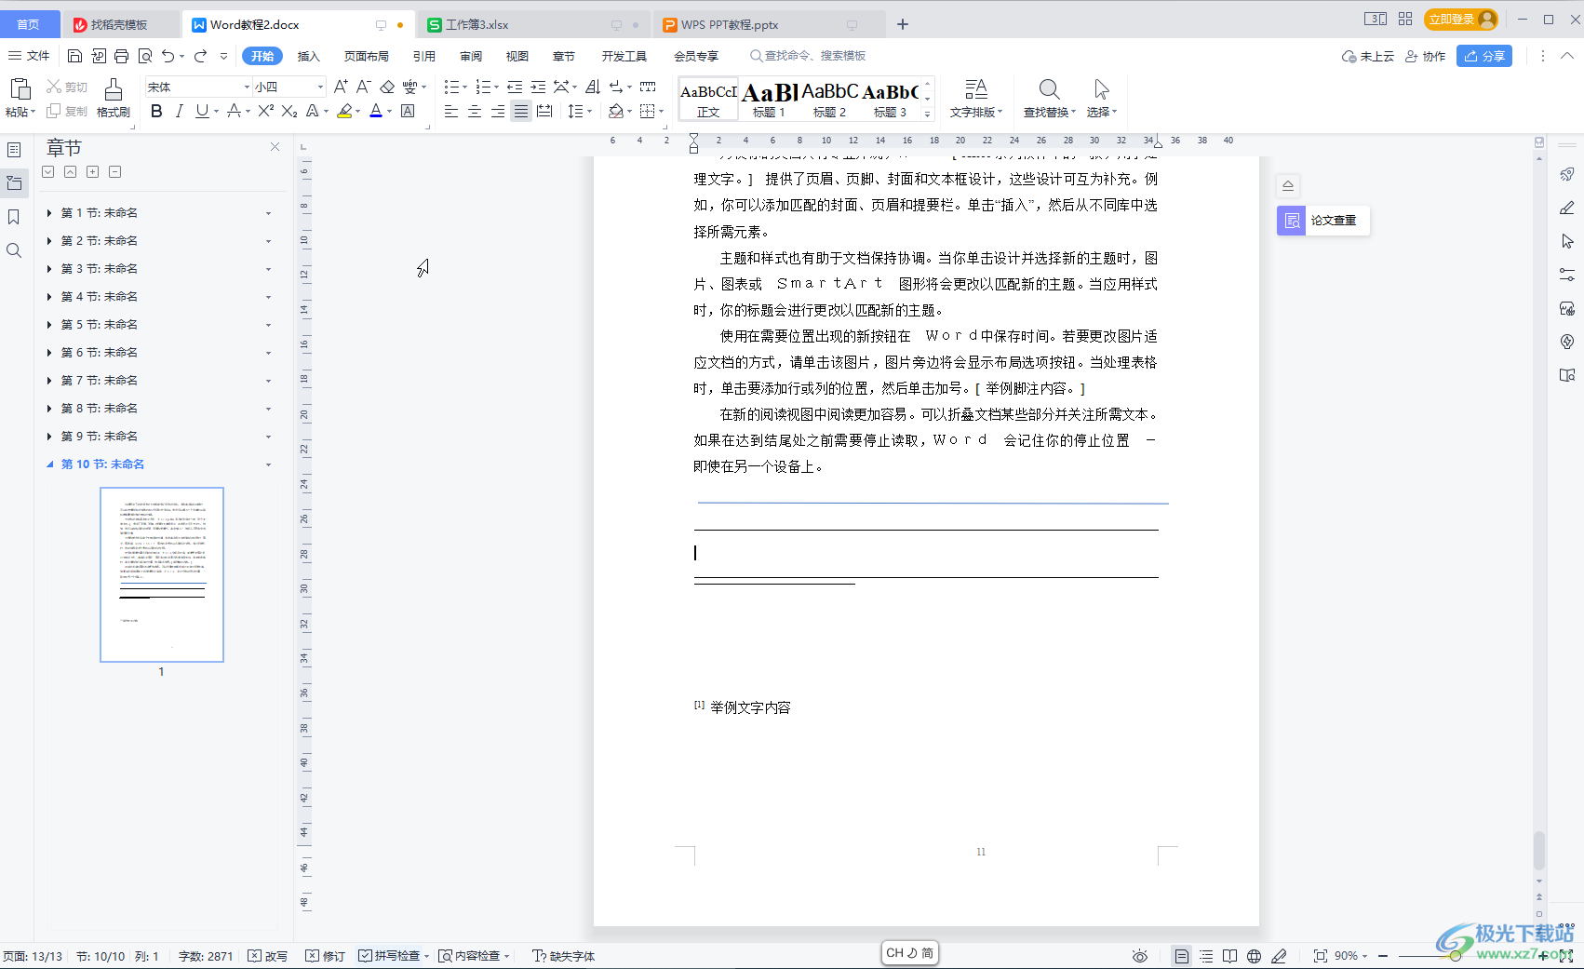Viewport: 1584px width, 969px height.
Task: Open the 插入 ribbon tab
Action: (308, 56)
